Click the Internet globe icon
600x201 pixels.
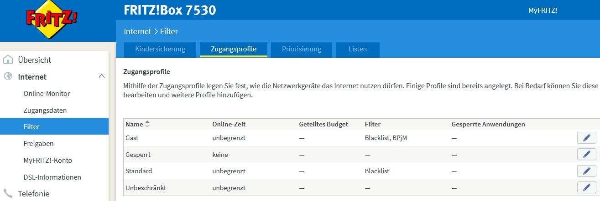(8, 76)
